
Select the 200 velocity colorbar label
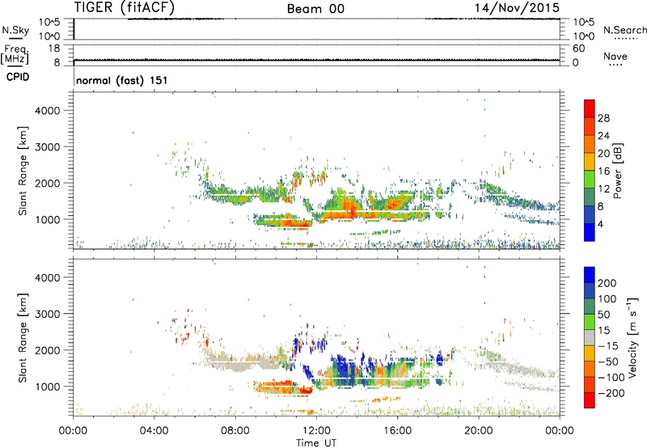pyautogui.click(x=607, y=283)
